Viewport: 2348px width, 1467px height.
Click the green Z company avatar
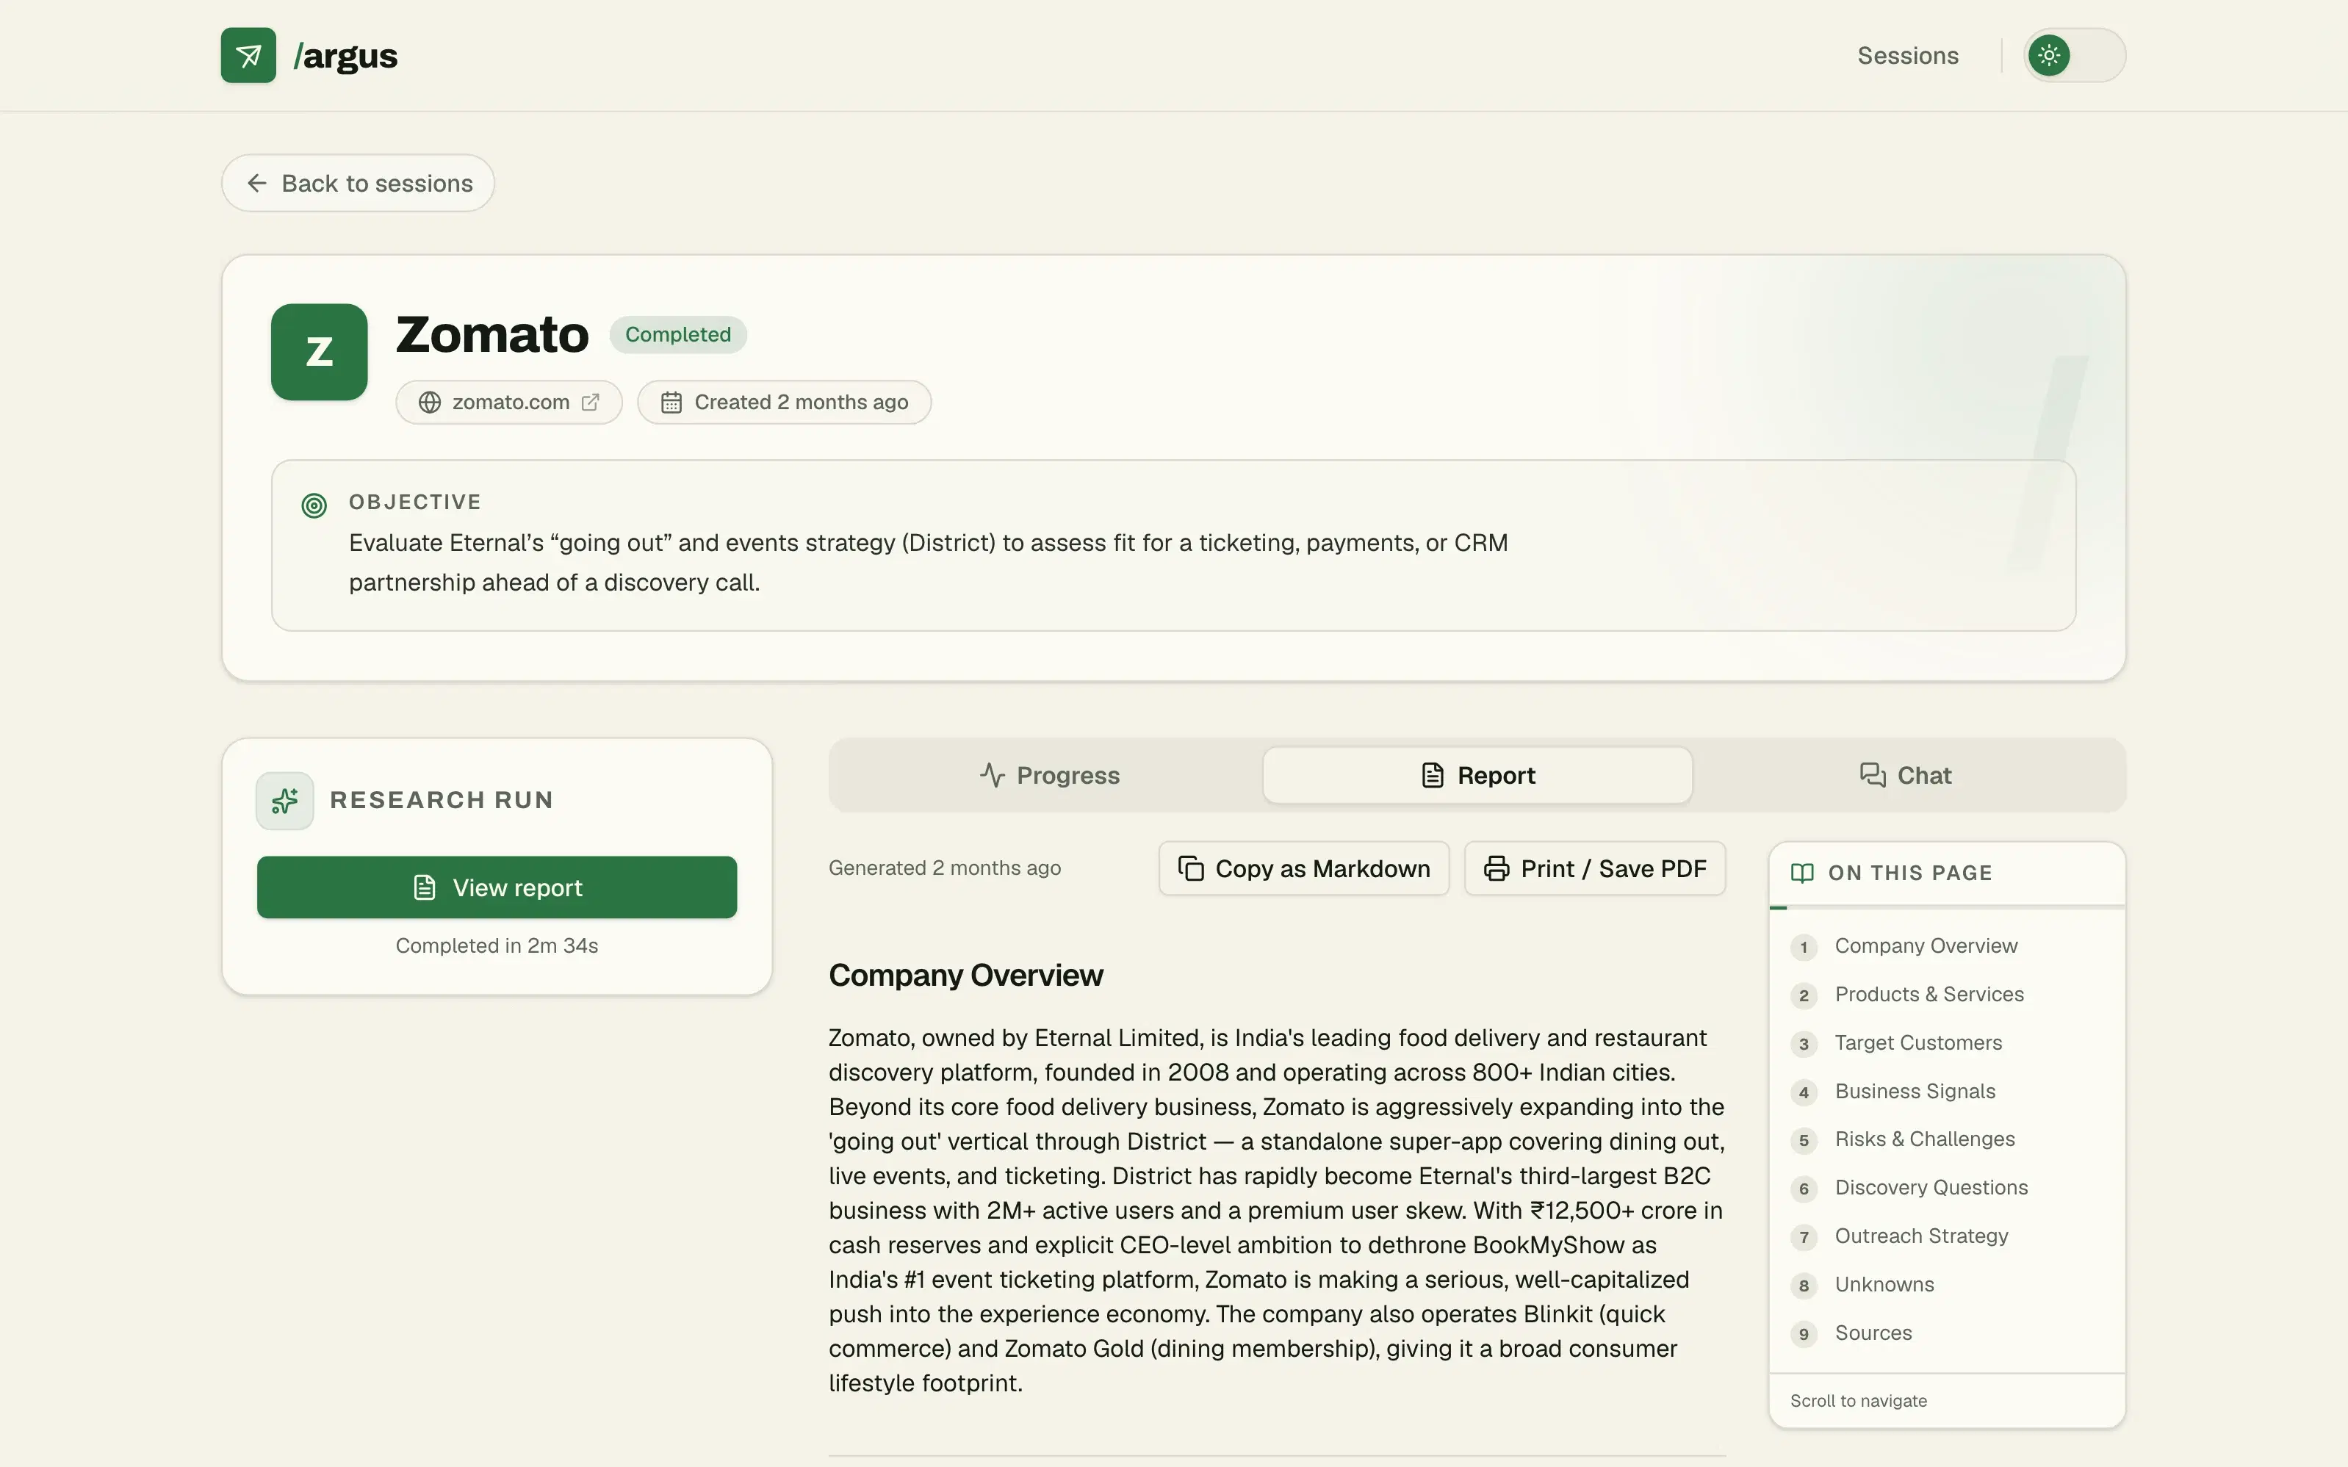pos(319,352)
